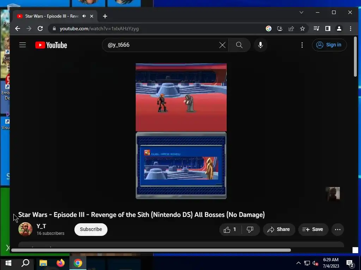Clear the search query with X

tap(222, 45)
